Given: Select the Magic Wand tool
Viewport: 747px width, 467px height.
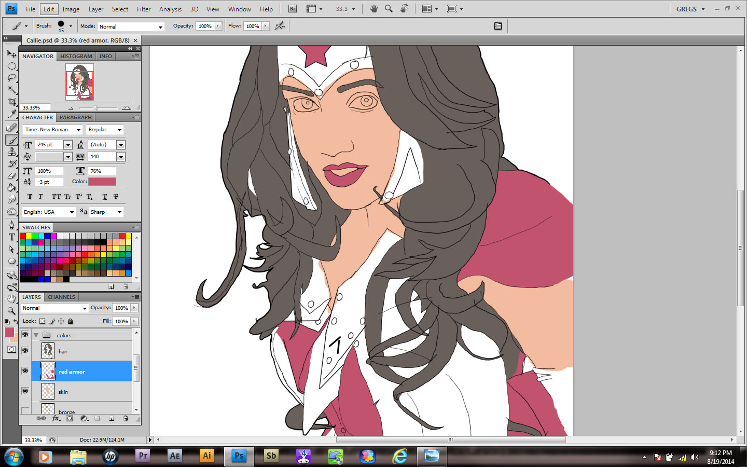Looking at the screenshot, I should click(12, 90).
